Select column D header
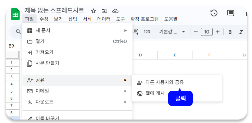This screenshot has width=252, height=123. (x=140, y=55)
